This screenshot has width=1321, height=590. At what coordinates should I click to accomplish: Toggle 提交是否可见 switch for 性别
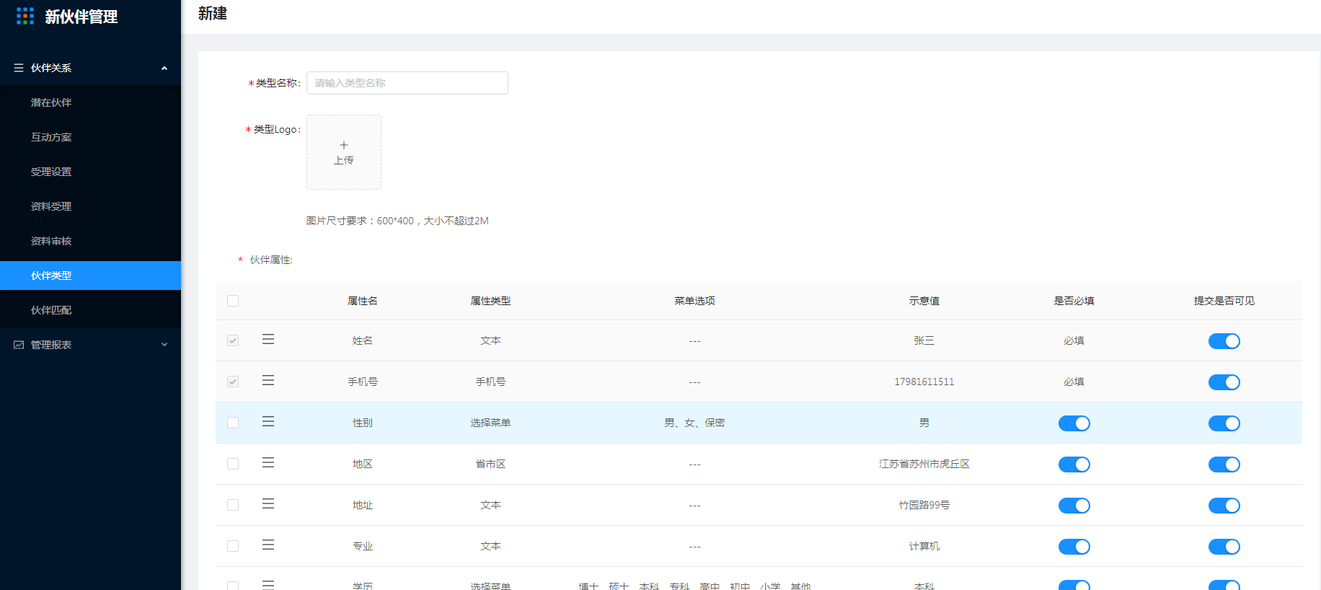point(1224,423)
